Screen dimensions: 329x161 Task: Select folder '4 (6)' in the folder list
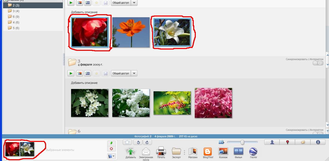[x=33, y=22]
